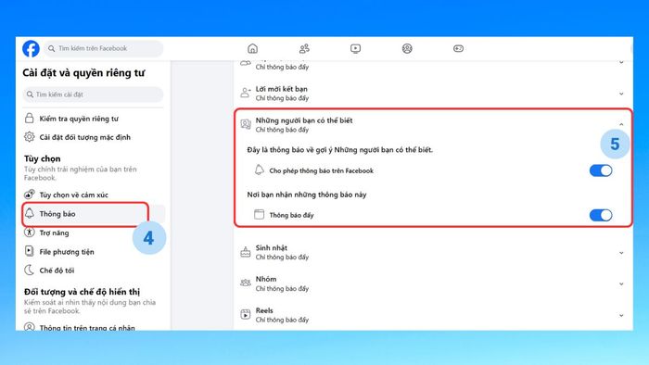Click Đây là thông báo về gợi ý description
Screen dimensions: 649x365
click(x=340, y=150)
